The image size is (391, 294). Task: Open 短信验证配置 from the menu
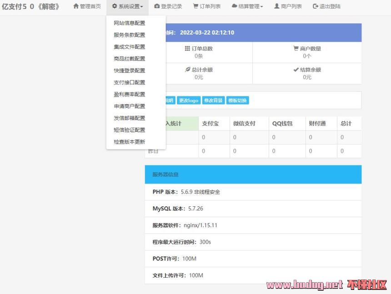pyautogui.click(x=130, y=130)
